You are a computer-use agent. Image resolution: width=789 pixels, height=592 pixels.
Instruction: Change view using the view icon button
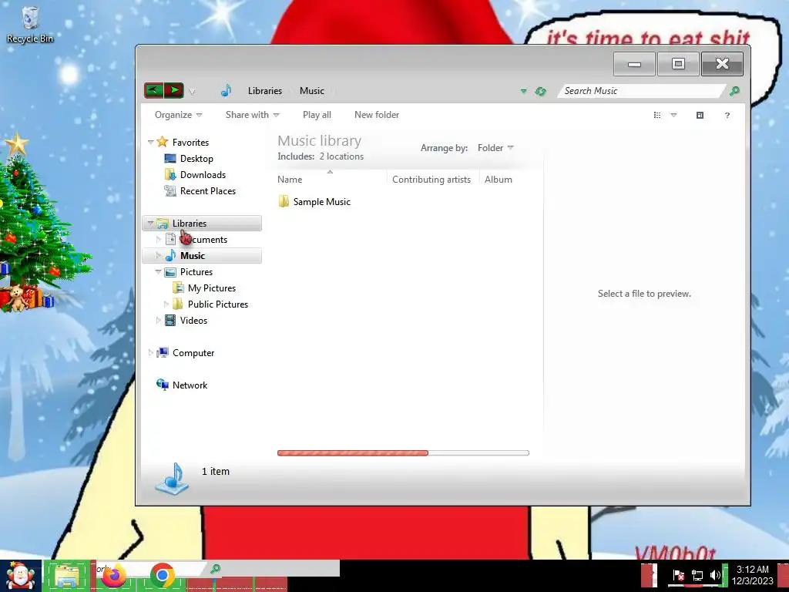657,116
